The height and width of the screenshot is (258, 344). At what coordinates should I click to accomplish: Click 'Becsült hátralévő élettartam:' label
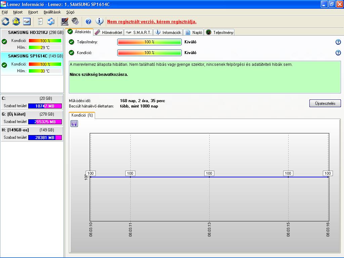point(91,106)
